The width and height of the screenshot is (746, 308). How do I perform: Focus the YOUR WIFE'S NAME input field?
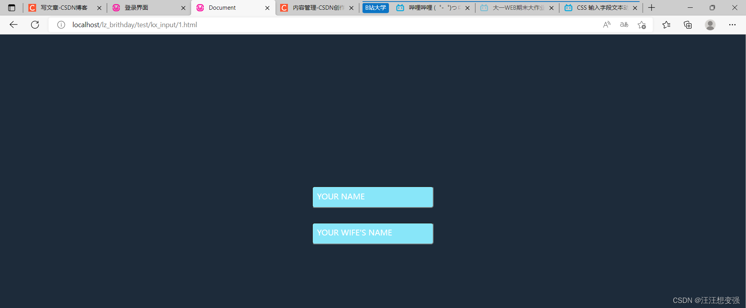[x=373, y=234]
